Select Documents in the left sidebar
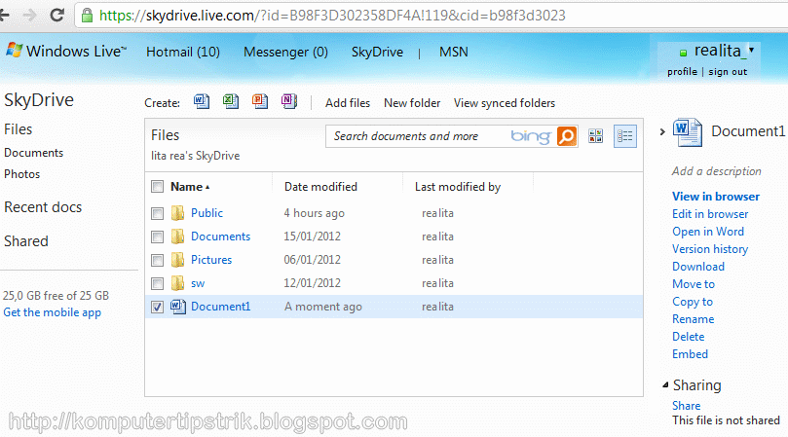788x437 pixels. 34,153
